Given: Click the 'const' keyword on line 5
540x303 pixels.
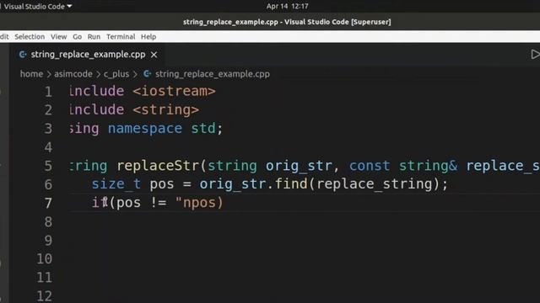Looking at the screenshot, I should tap(370, 166).
